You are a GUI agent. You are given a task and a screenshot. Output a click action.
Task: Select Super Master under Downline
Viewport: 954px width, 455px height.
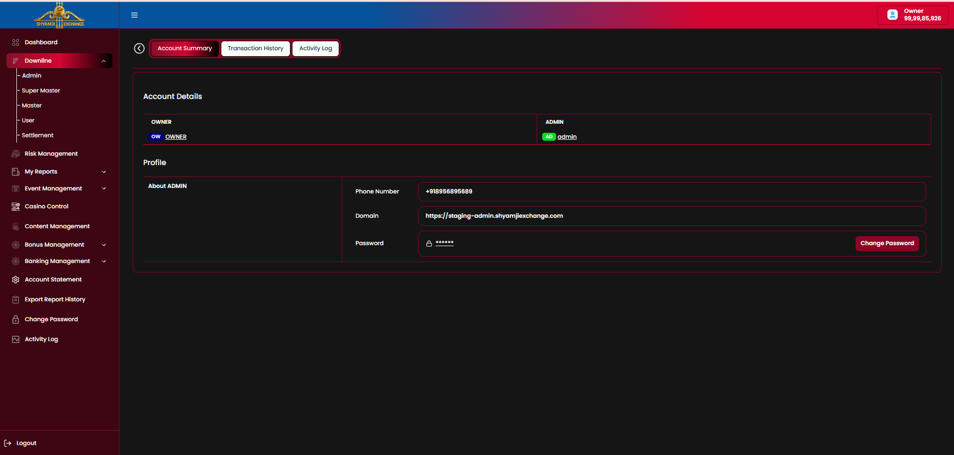(41, 91)
